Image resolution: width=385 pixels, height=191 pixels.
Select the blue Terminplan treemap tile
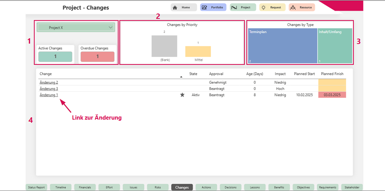(283, 46)
